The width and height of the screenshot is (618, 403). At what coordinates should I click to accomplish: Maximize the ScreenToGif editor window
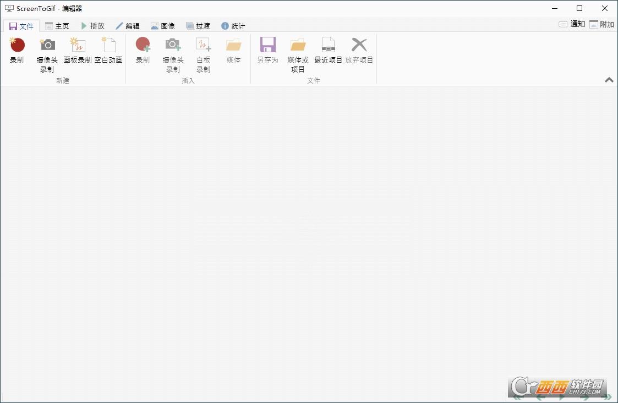coord(579,8)
